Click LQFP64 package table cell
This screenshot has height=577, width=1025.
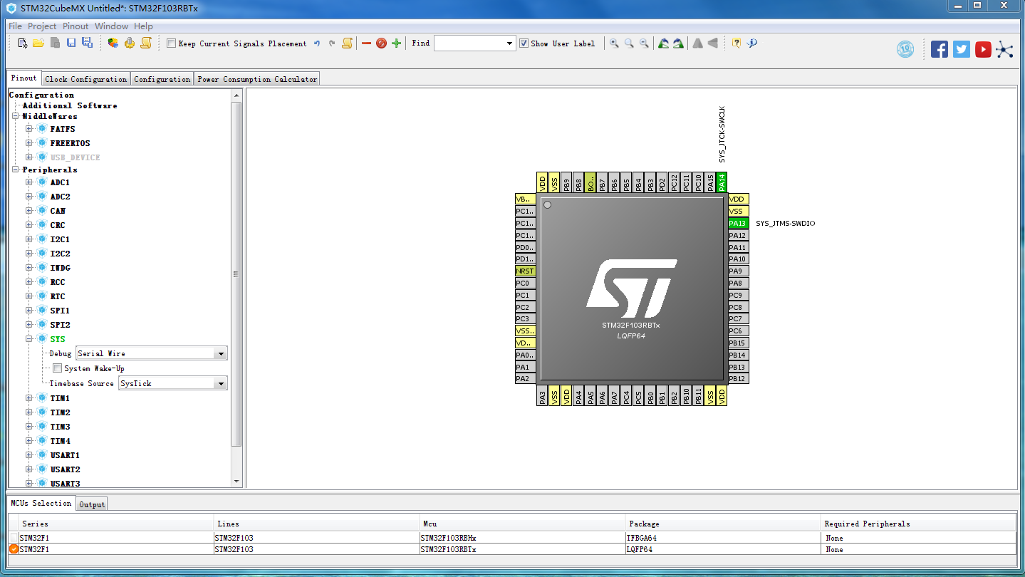722,549
